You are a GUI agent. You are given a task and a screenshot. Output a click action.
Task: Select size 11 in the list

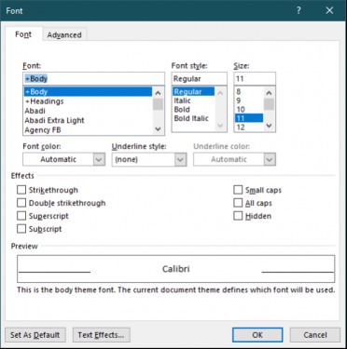249,118
